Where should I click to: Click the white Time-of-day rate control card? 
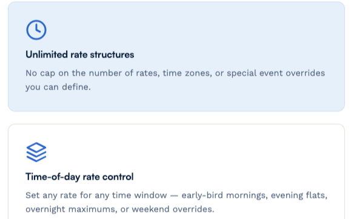pyautogui.click(x=176, y=172)
